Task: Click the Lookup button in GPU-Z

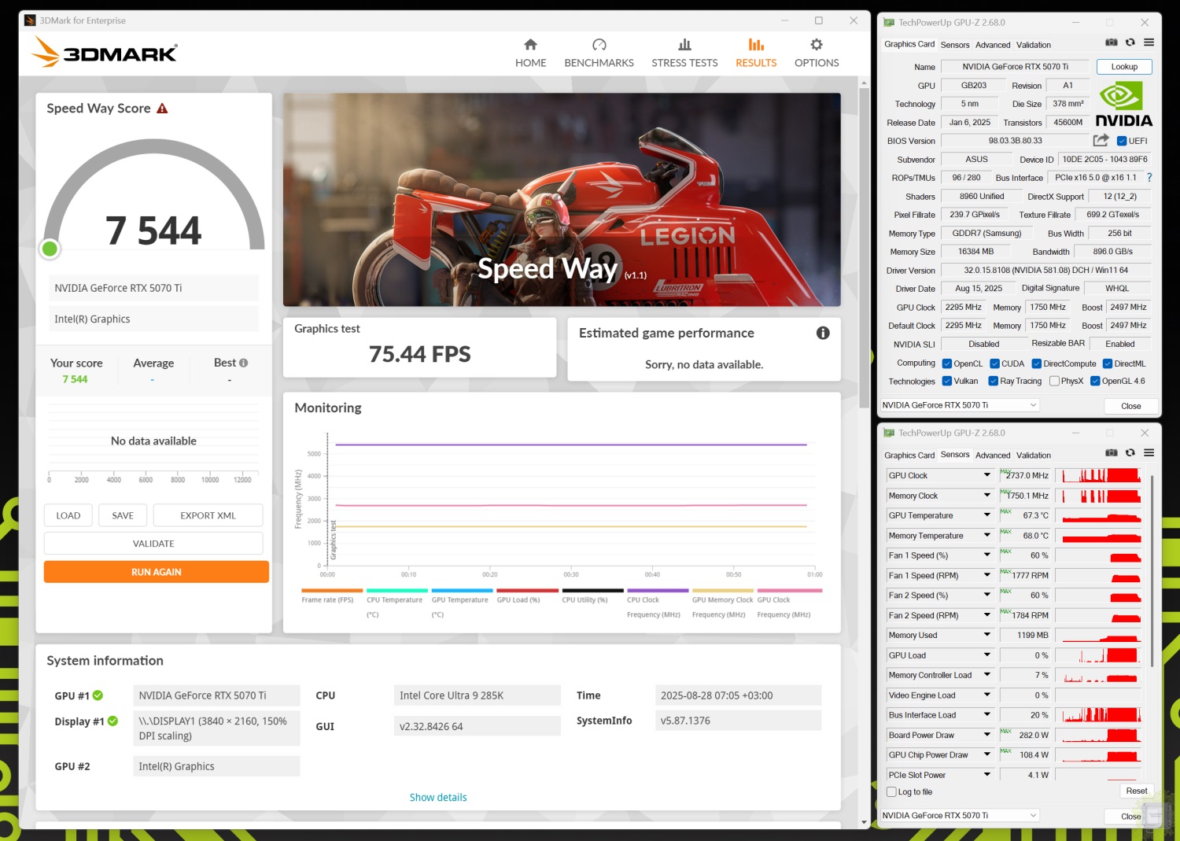Action: 1124,67
